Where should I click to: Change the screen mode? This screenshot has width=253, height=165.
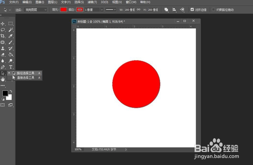point(10,105)
